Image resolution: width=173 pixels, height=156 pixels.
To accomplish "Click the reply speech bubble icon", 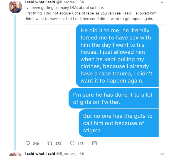I will pos(28,143).
